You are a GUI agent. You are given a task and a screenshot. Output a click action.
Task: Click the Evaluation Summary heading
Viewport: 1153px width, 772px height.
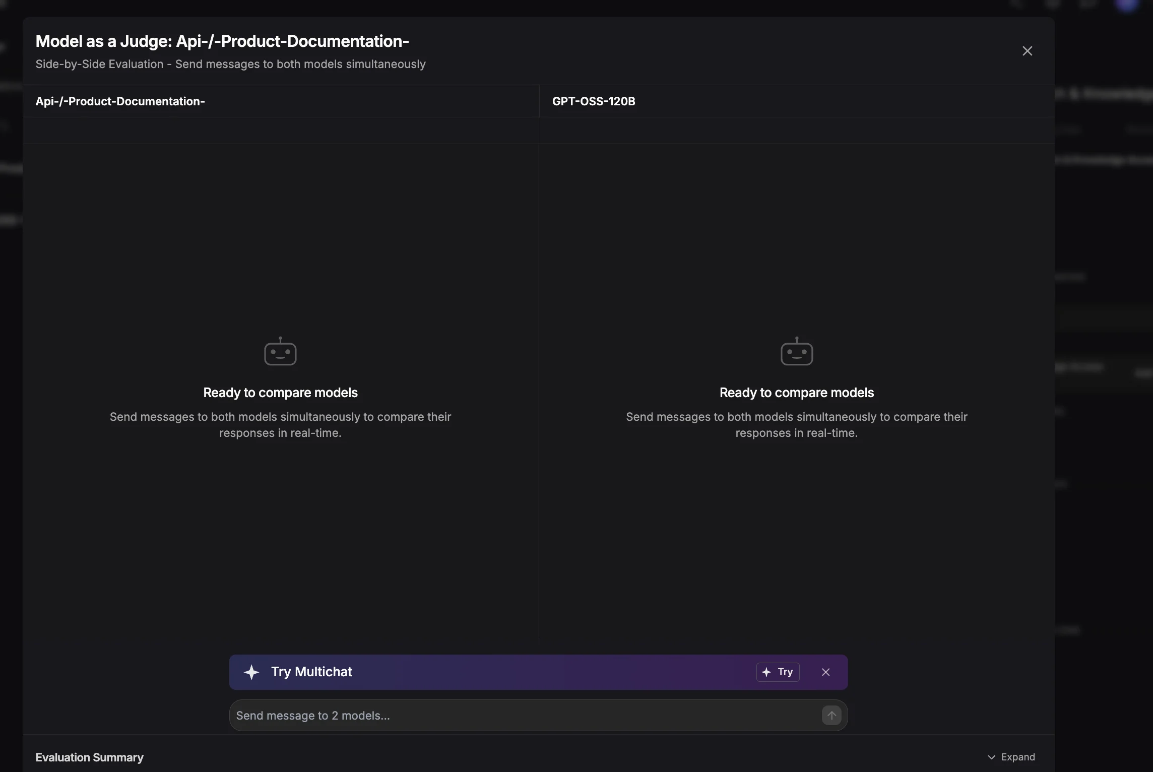point(89,757)
